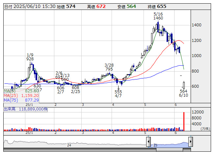
Task: Click the 5/16 1460 peak label
Action: click(158, 16)
